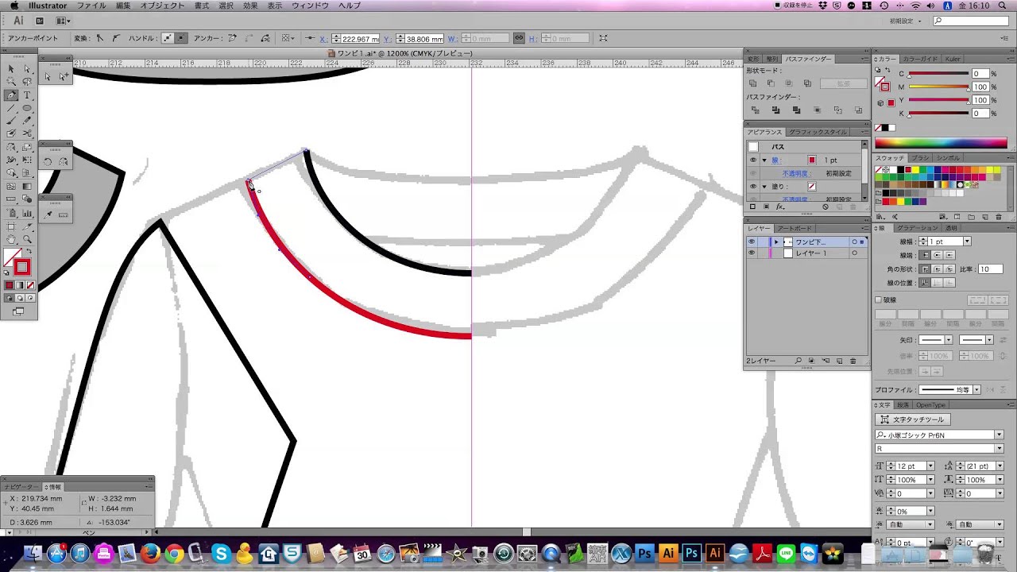Switch to the グラデーション tab
This screenshot has height=572, width=1017.
pos(917,228)
